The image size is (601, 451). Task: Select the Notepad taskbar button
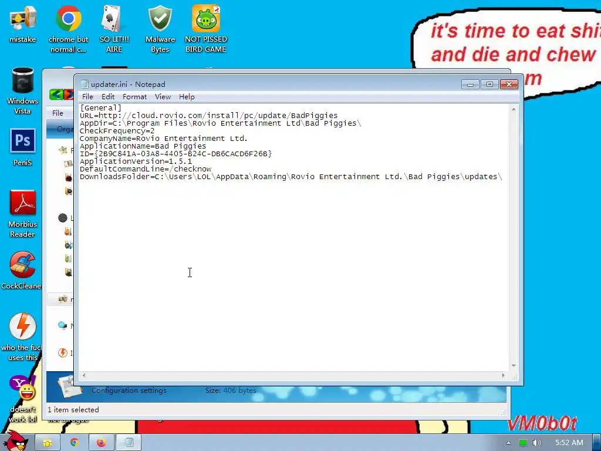[x=129, y=443]
